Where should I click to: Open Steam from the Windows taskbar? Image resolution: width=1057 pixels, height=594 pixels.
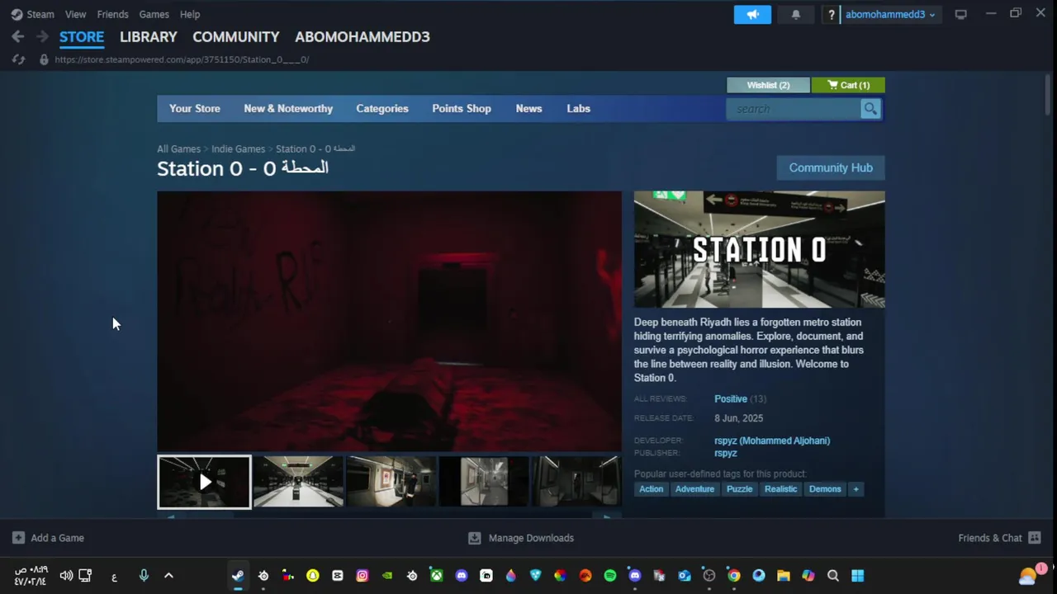click(x=238, y=576)
